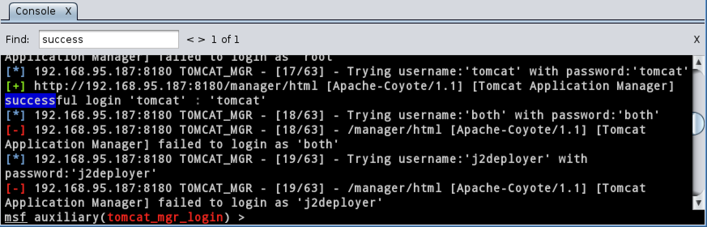
Task: Click red [-] marker on 'both' failure line
Action: pyautogui.click(x=16, y=130)
